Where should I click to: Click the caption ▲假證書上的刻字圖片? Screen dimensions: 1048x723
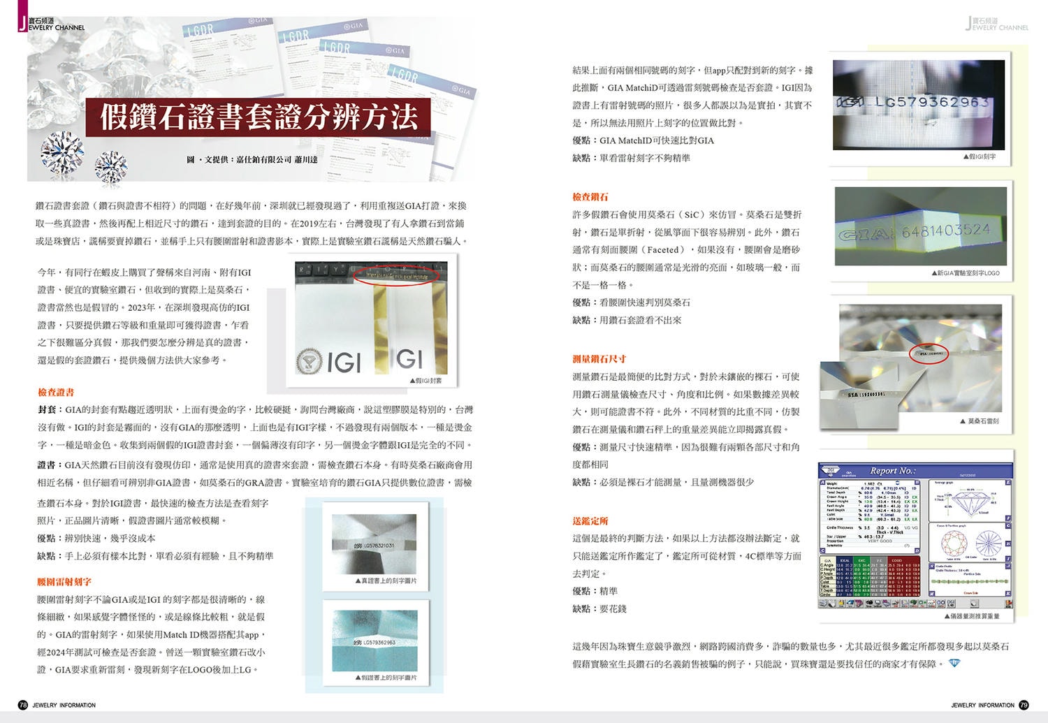point(386,678)
